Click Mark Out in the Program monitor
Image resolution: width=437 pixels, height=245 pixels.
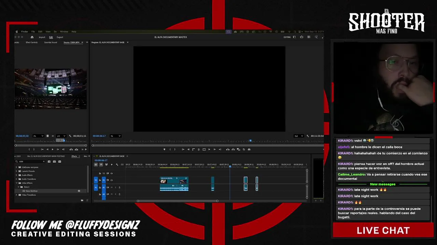[x=175, y=149]
